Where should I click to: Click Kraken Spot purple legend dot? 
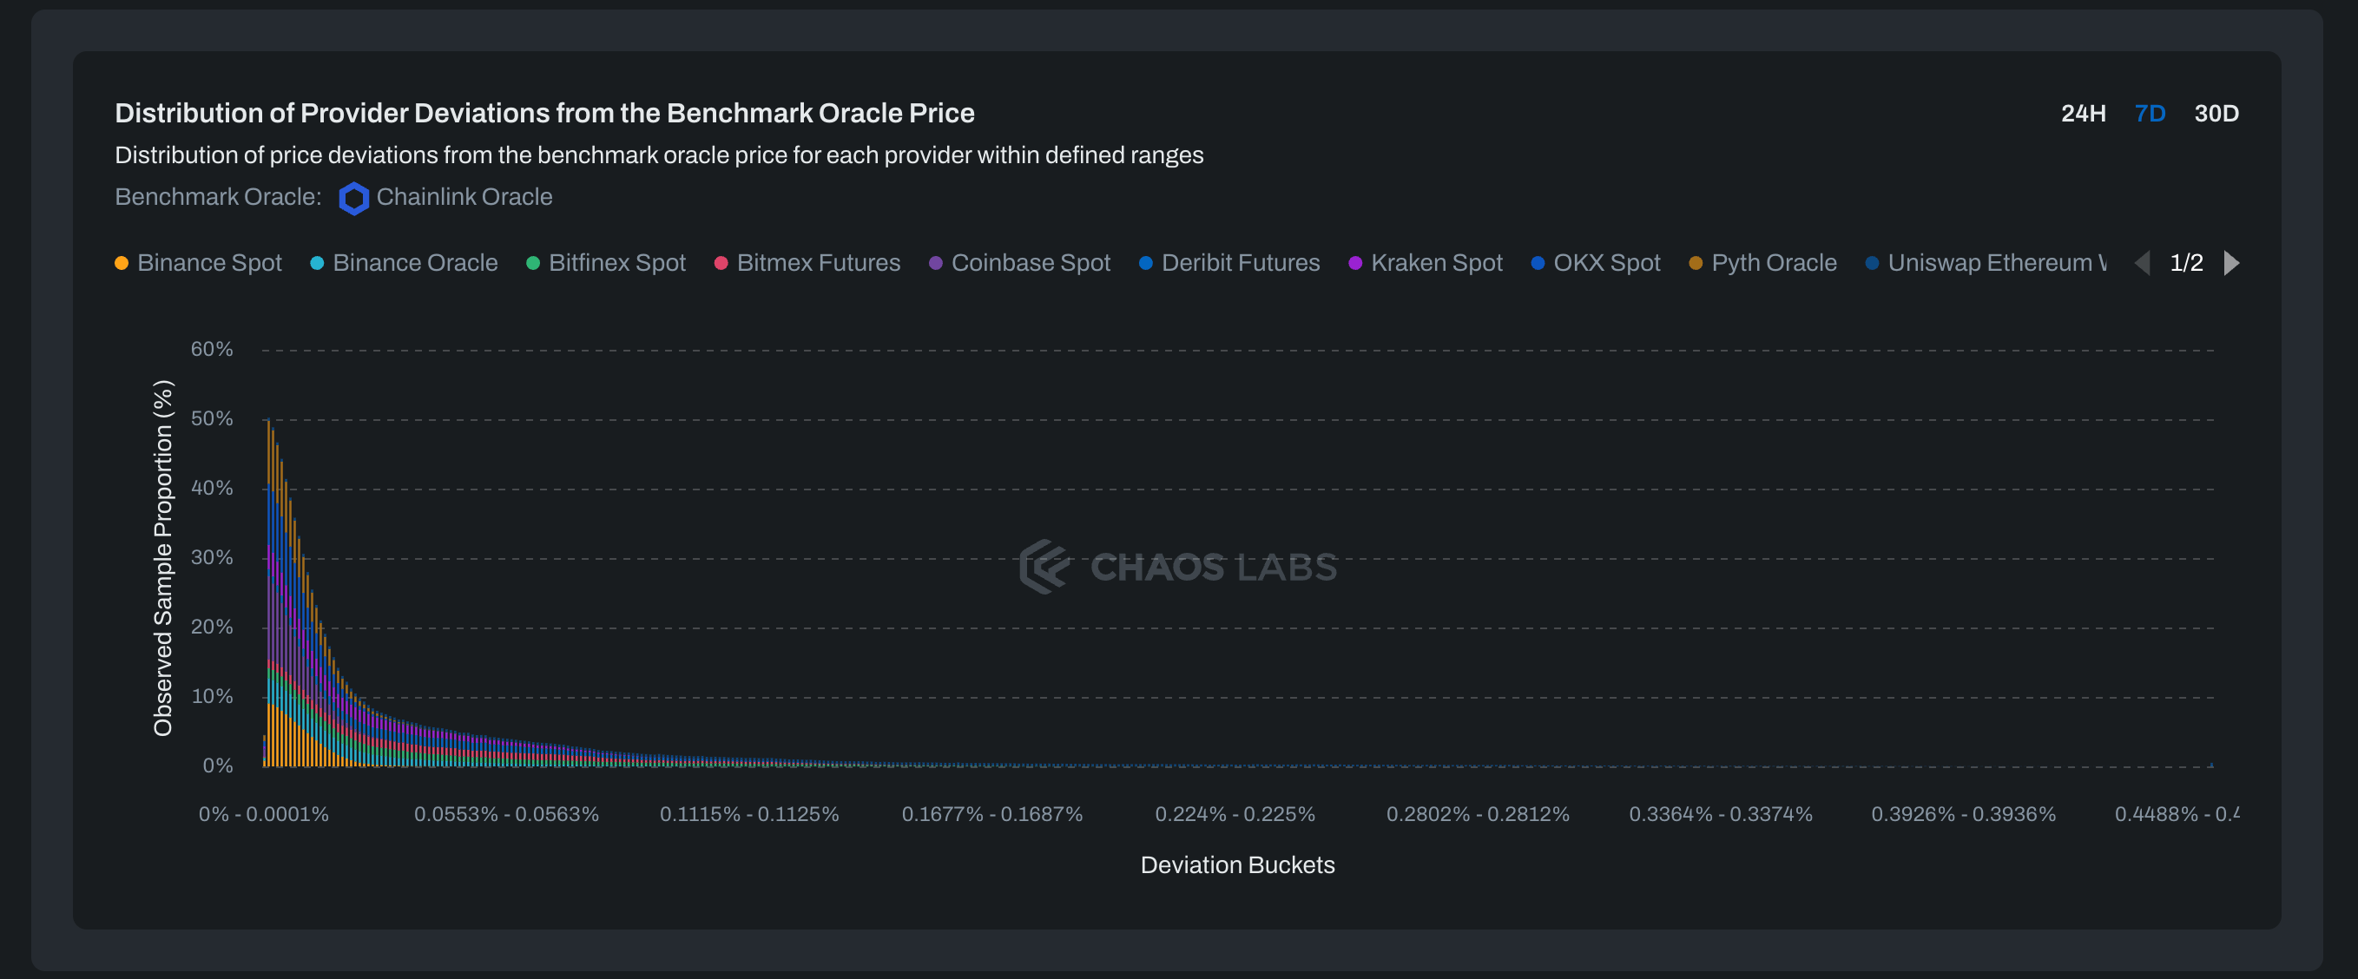point(1354,264)
